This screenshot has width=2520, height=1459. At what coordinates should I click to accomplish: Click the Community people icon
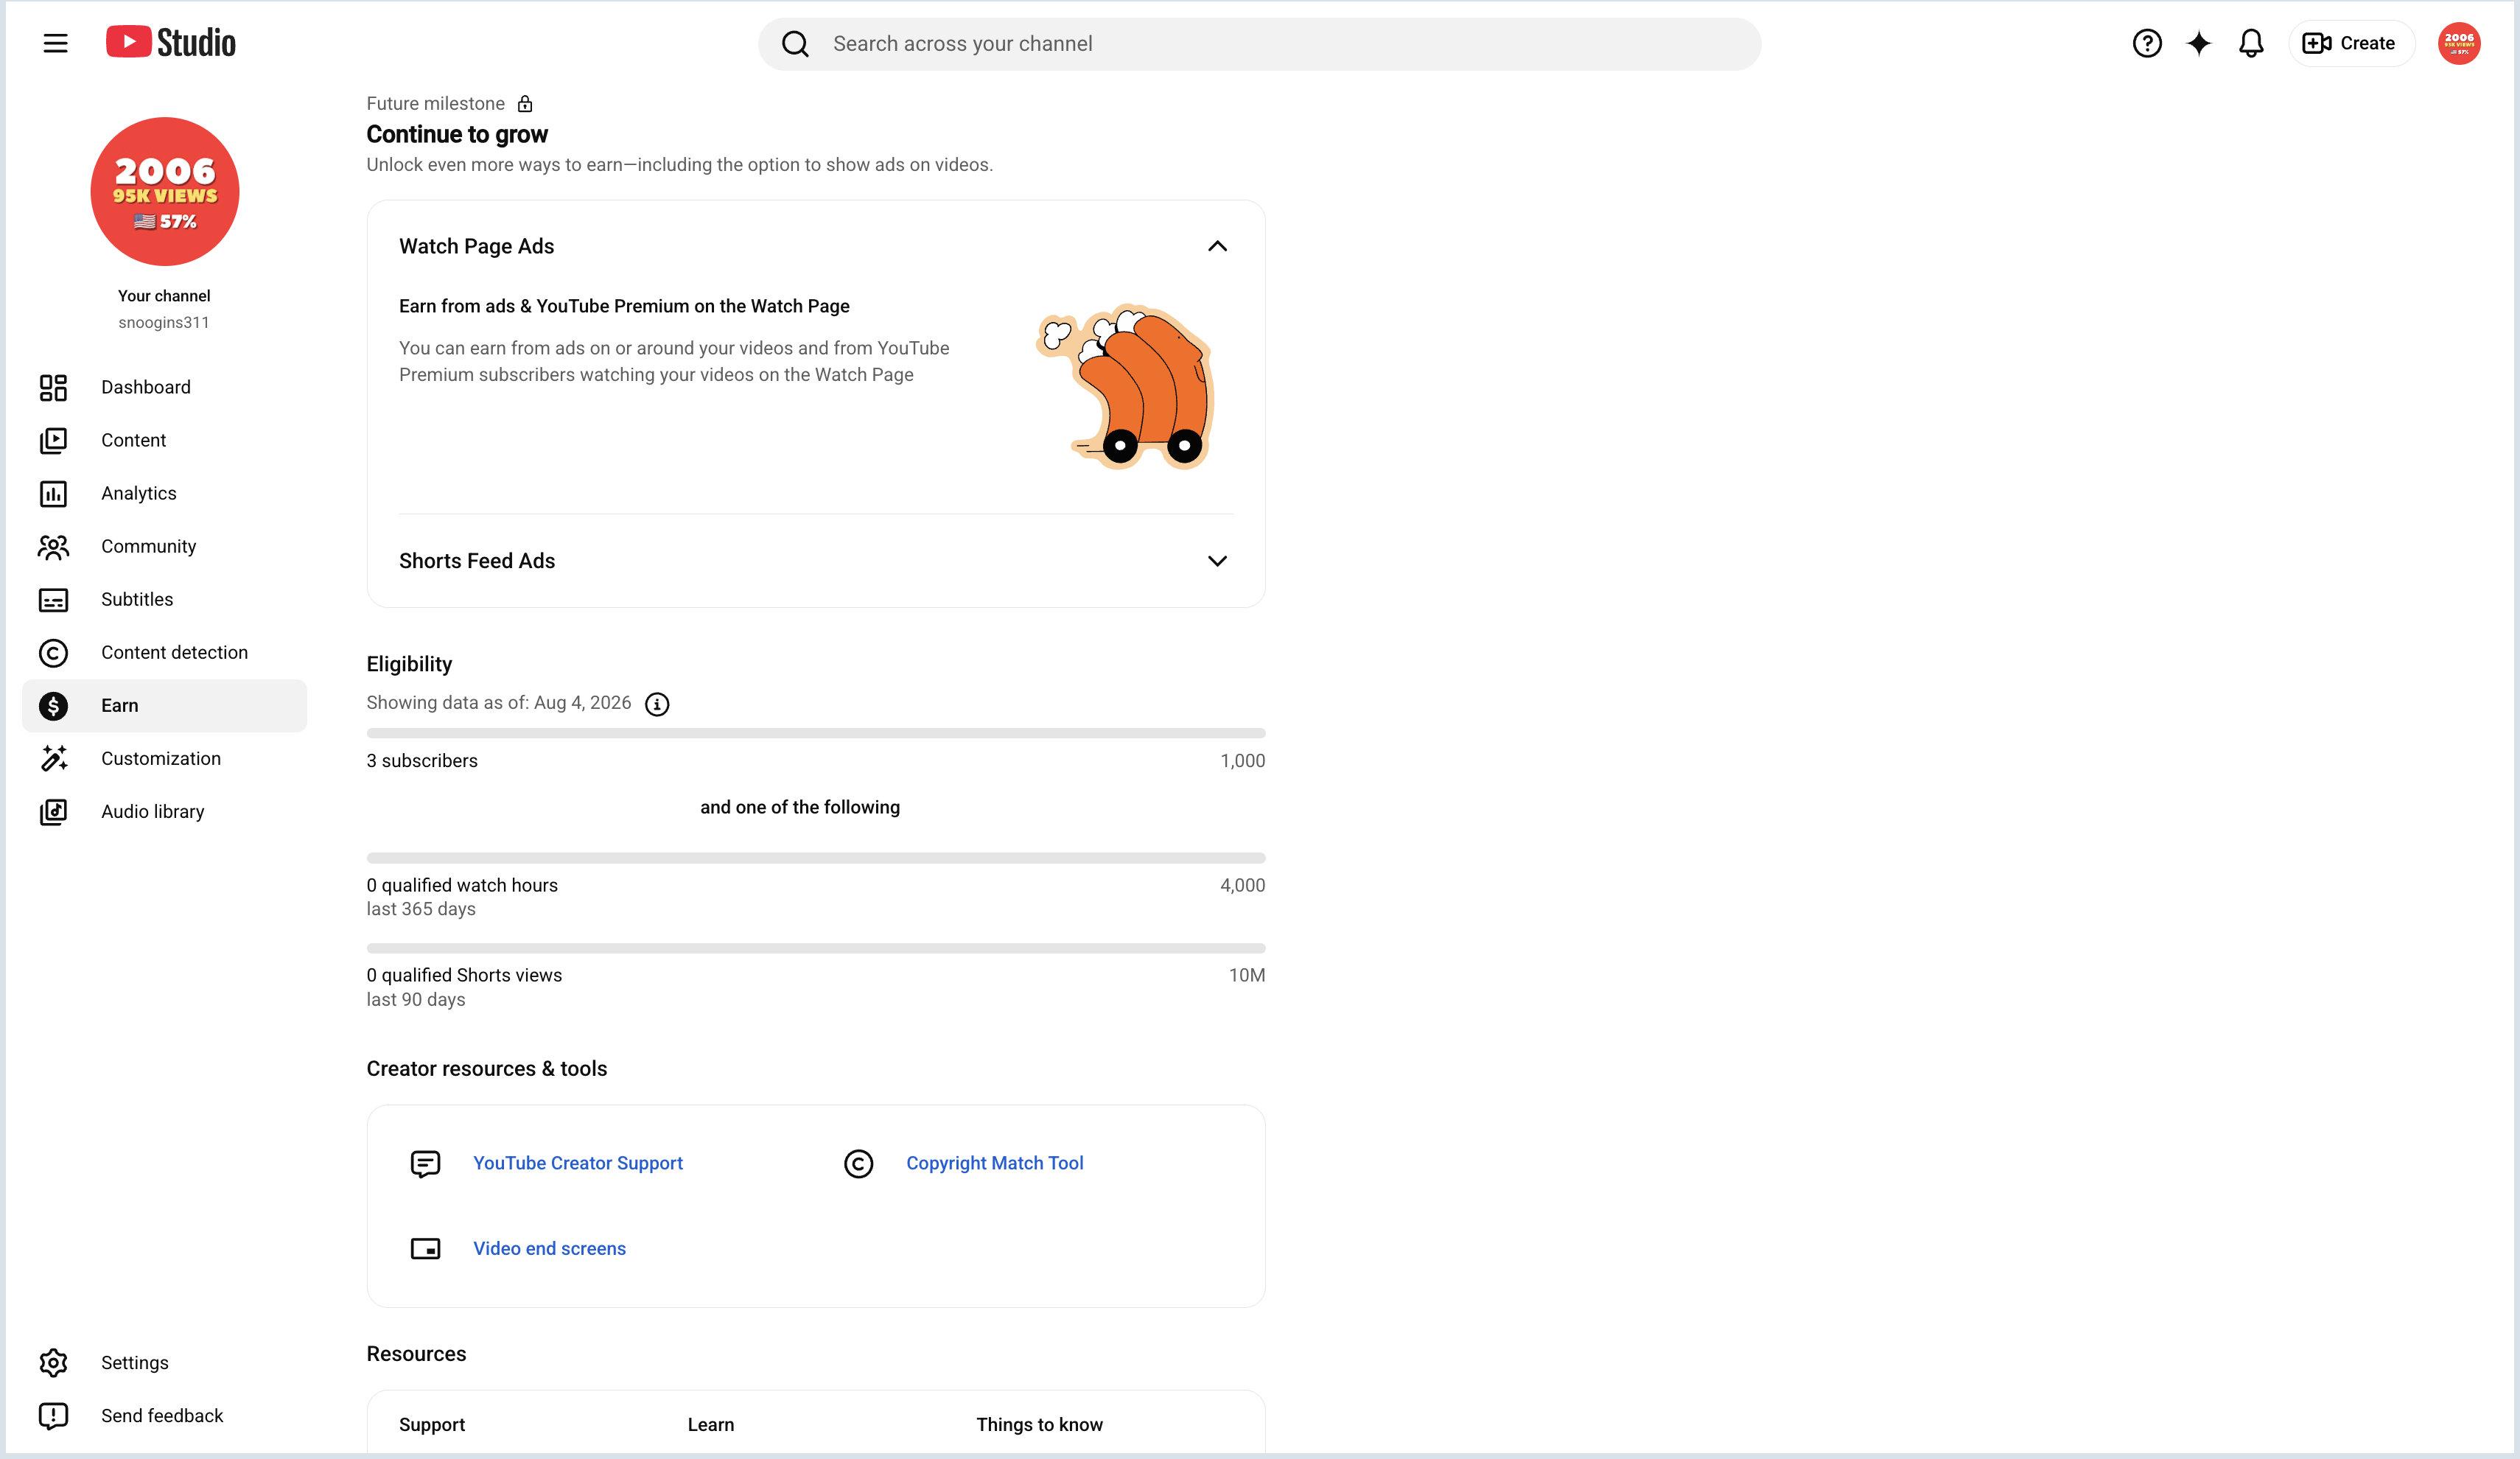tap(53, 546)
